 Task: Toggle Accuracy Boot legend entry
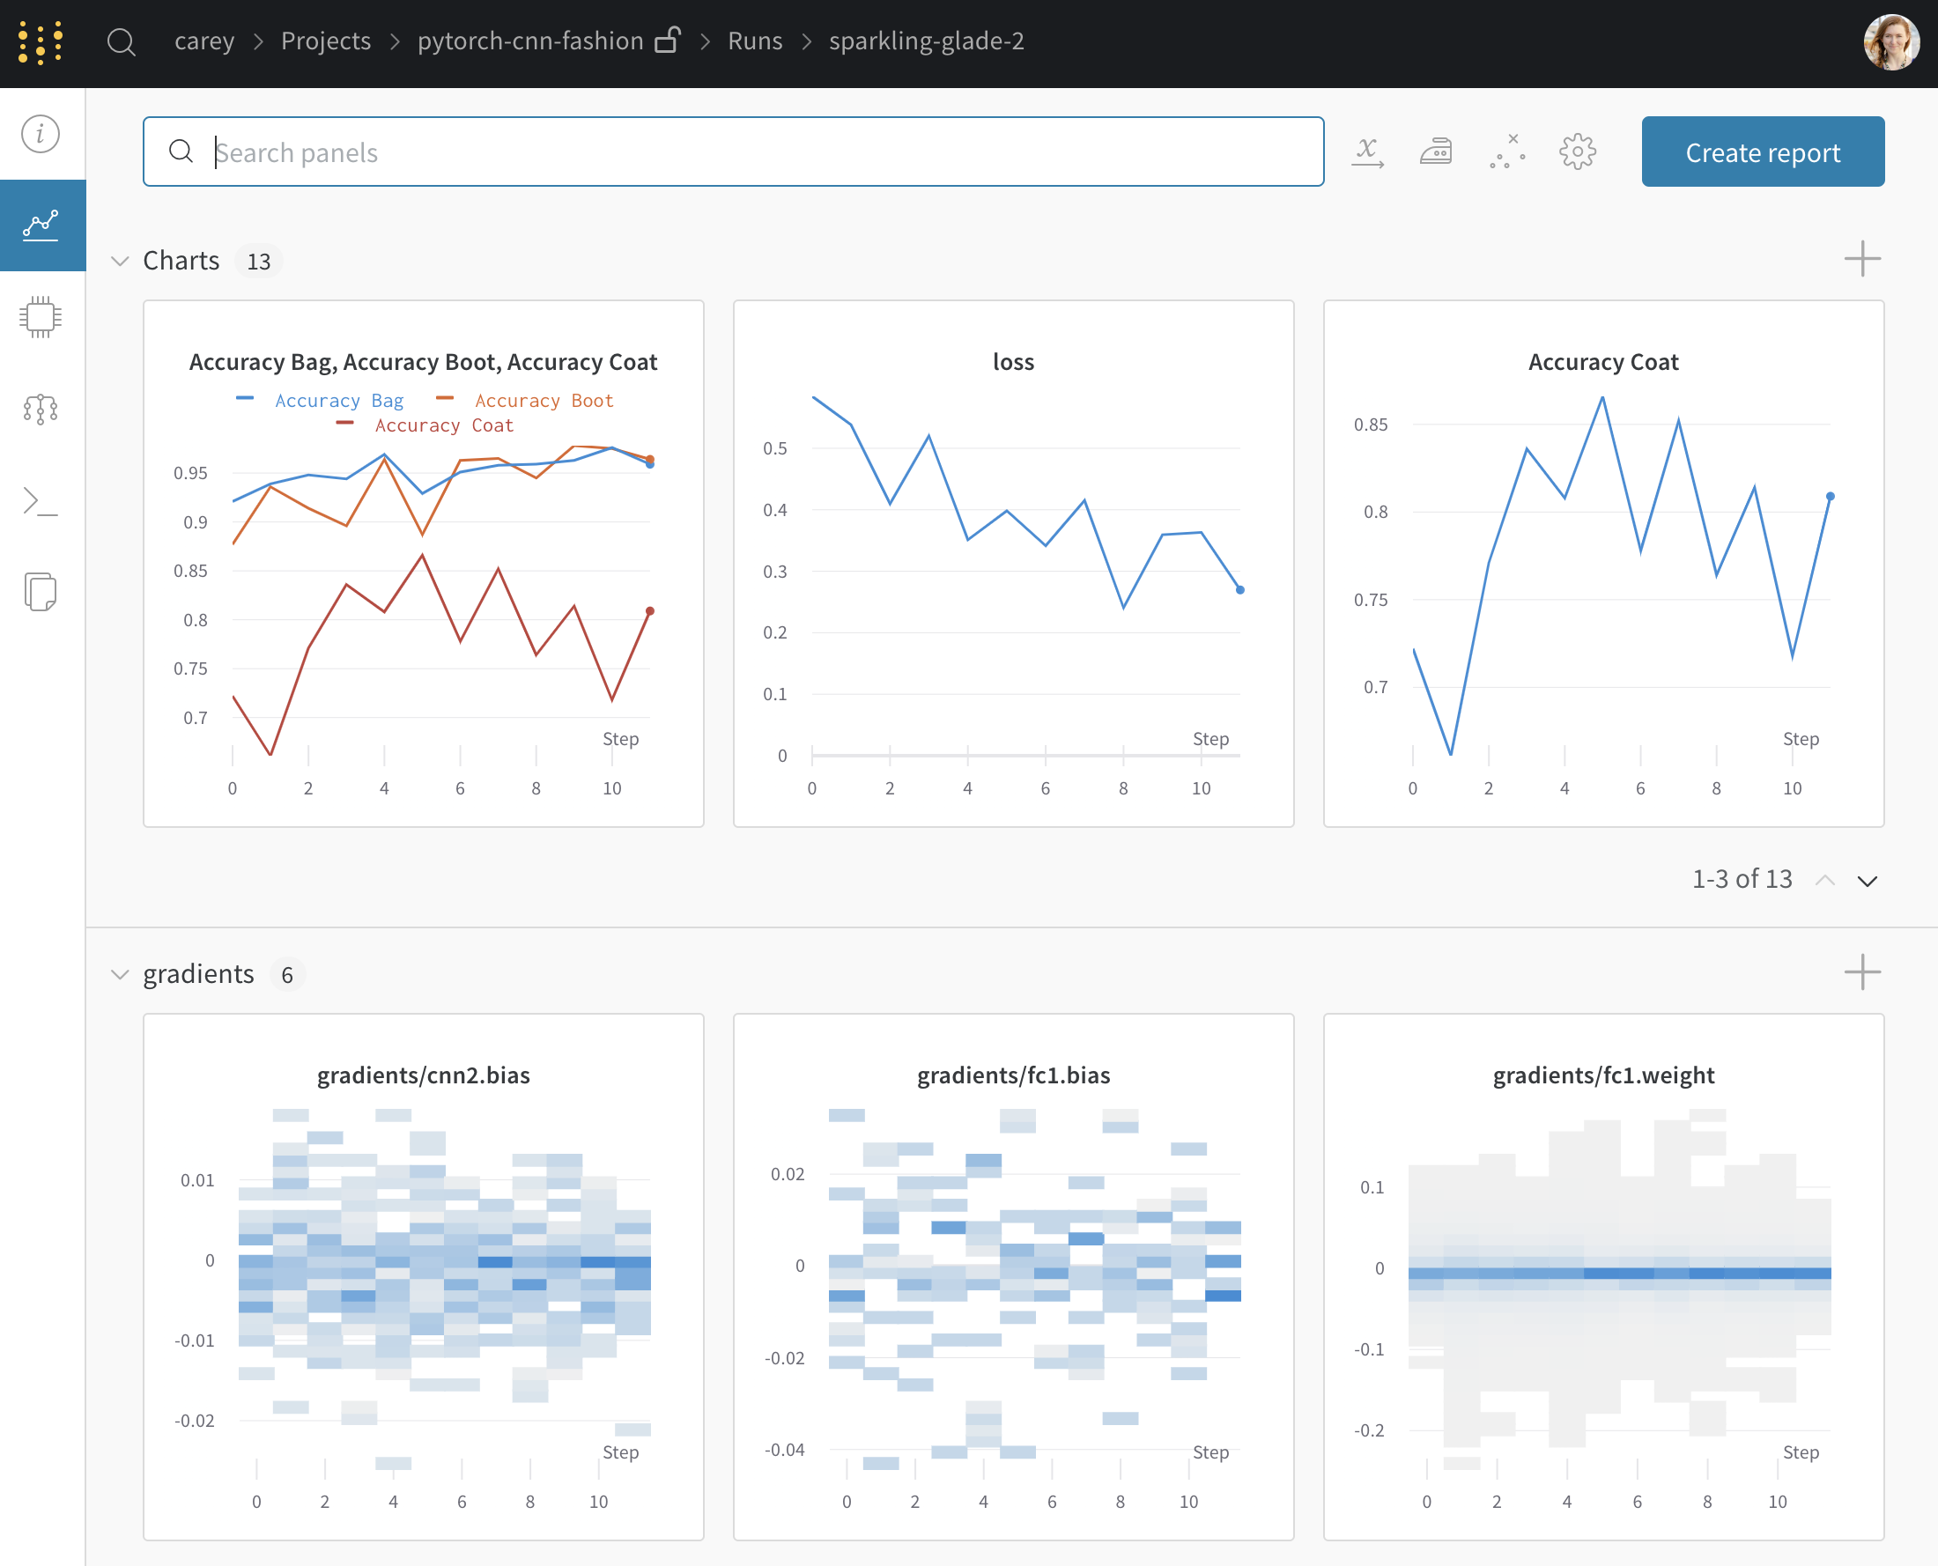click(544, 401)
